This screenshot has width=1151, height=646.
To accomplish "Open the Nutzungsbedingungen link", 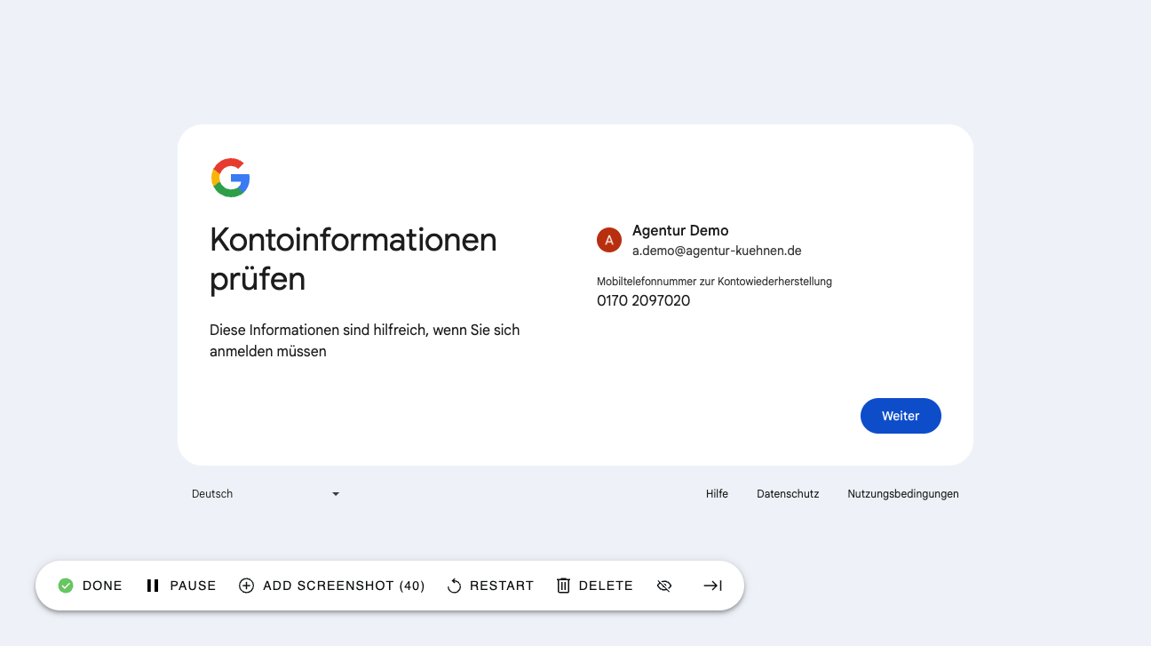I will (x=903, y=494).
